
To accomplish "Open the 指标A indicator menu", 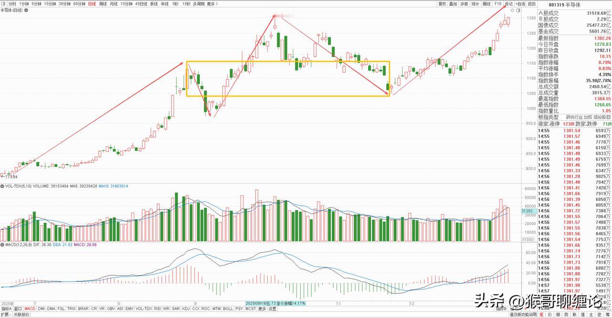I will coord(6,308).
